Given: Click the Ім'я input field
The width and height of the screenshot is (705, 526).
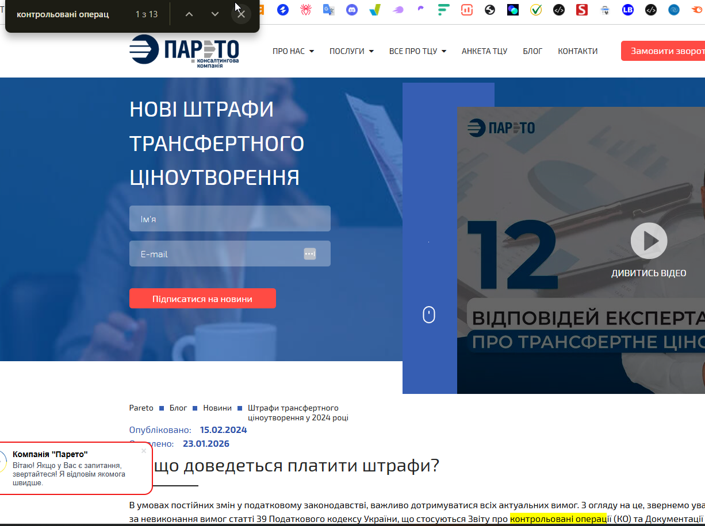Looking at the screenshot, I should click(x=230, y=219).
